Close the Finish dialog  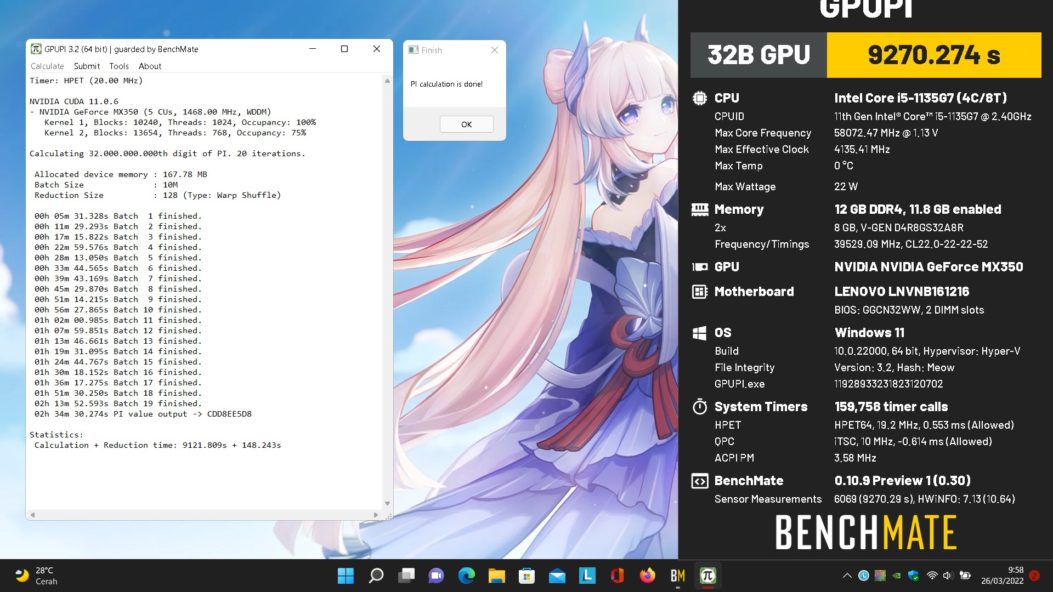coord(495,50)
